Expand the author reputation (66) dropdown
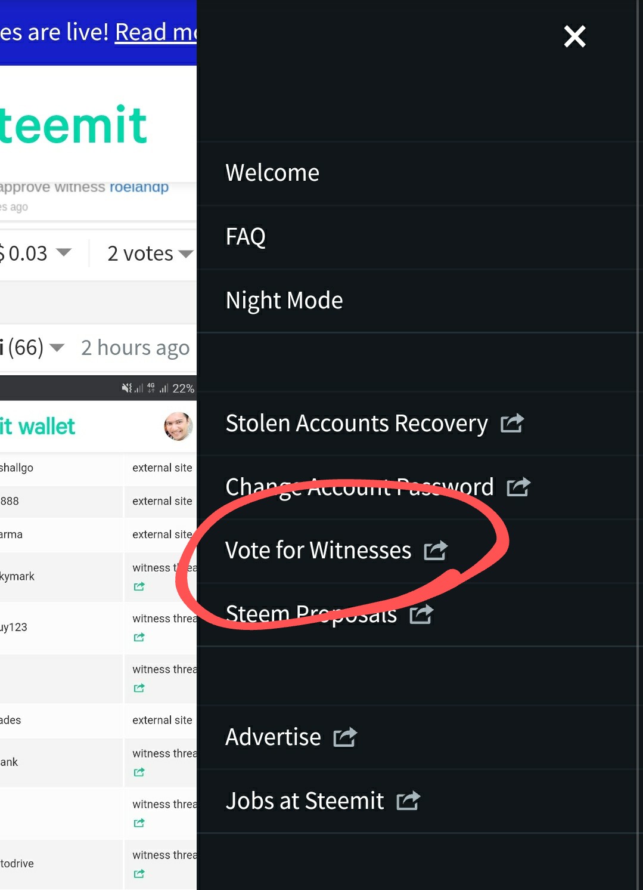The image size is (643, 890). (57, 347)
